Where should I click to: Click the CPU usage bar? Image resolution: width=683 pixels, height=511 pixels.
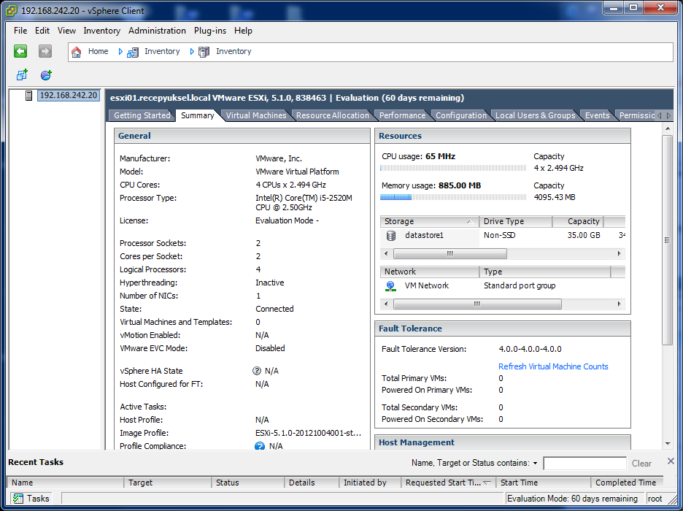point(453,168)
